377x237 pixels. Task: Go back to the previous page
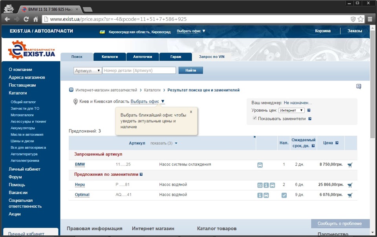click(x=7, y=19)
